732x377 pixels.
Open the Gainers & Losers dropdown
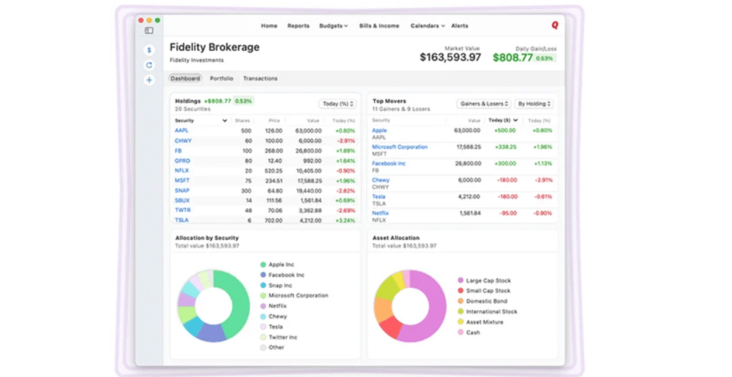click(484, 104)
